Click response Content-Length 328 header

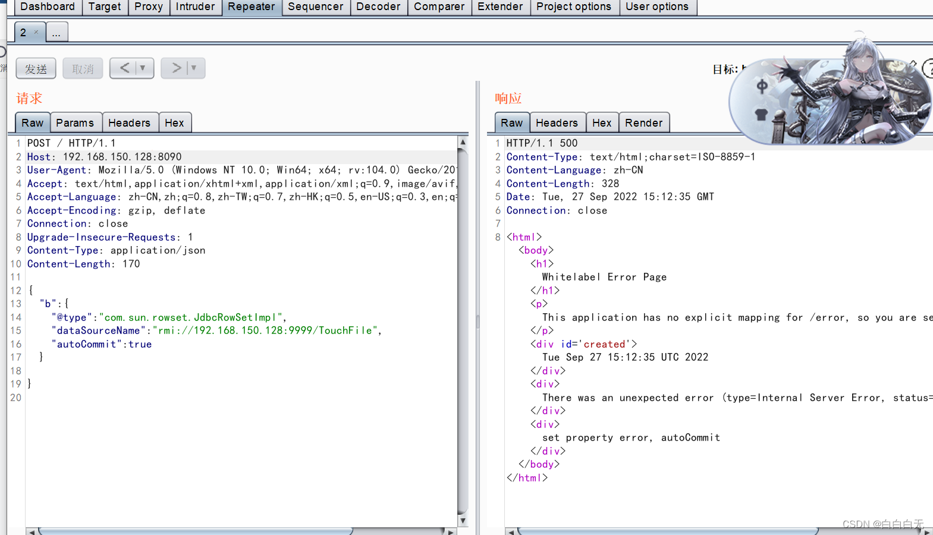click(x=563, y=184)
